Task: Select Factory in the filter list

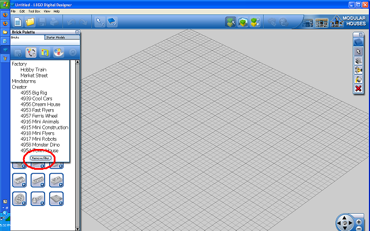Action: pyautogui.click(x=19, y=64)
